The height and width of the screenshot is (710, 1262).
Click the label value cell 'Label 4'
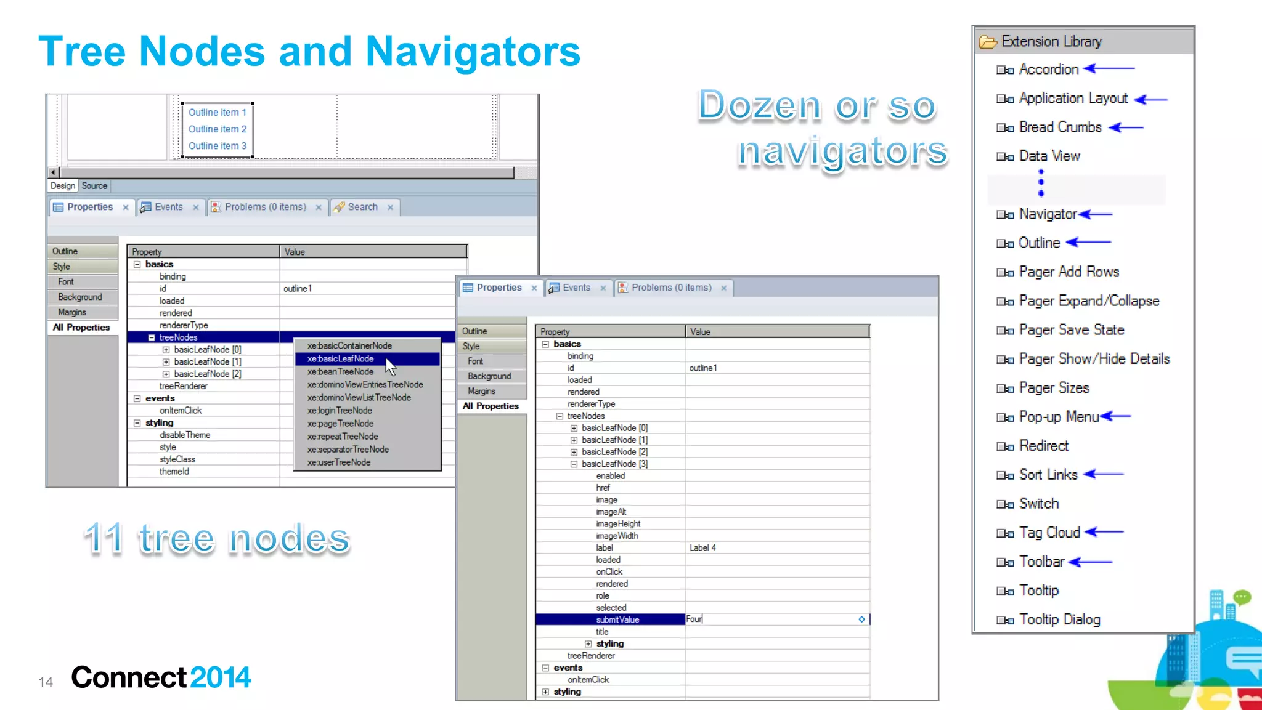[777, 547]
